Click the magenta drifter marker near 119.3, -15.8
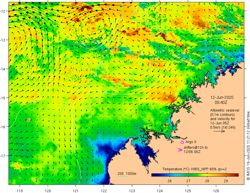This screenshot has height=193, width=250. click(28, 119)
